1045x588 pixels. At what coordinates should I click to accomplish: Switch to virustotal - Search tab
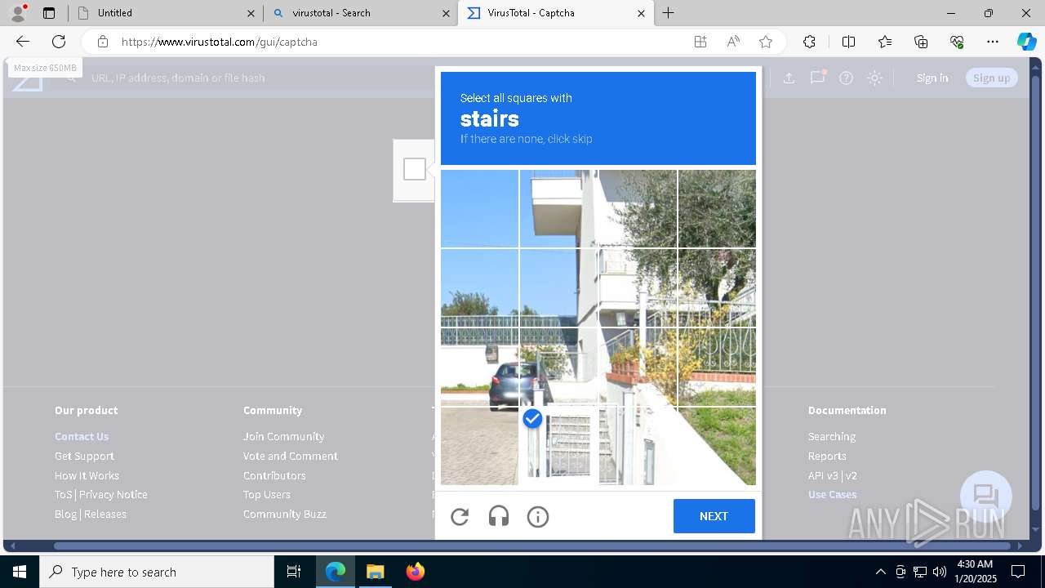click(359, 13)
